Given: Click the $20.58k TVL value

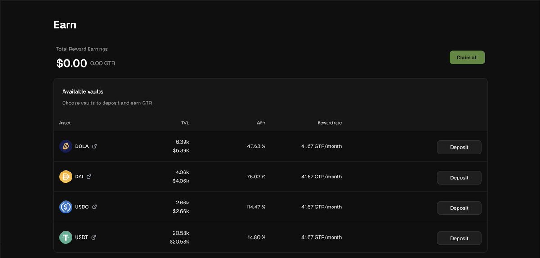Looking at the screenshot, I should [x=180, y=242].
